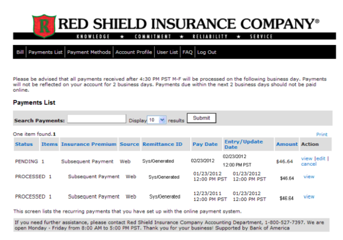This screenshot has width=343, height=240.
Task: Click the Red Shield logo icon
Action: [x=44, y=26]
